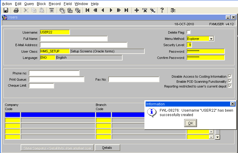The width and height of the screenshot is (238, 153).
Task: Click the Details button
Action: [107, 148]
